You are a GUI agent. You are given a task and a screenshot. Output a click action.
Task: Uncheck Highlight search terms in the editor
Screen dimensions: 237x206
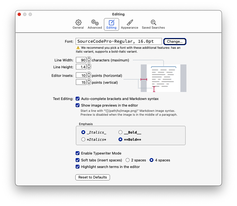tap(78, 167)
